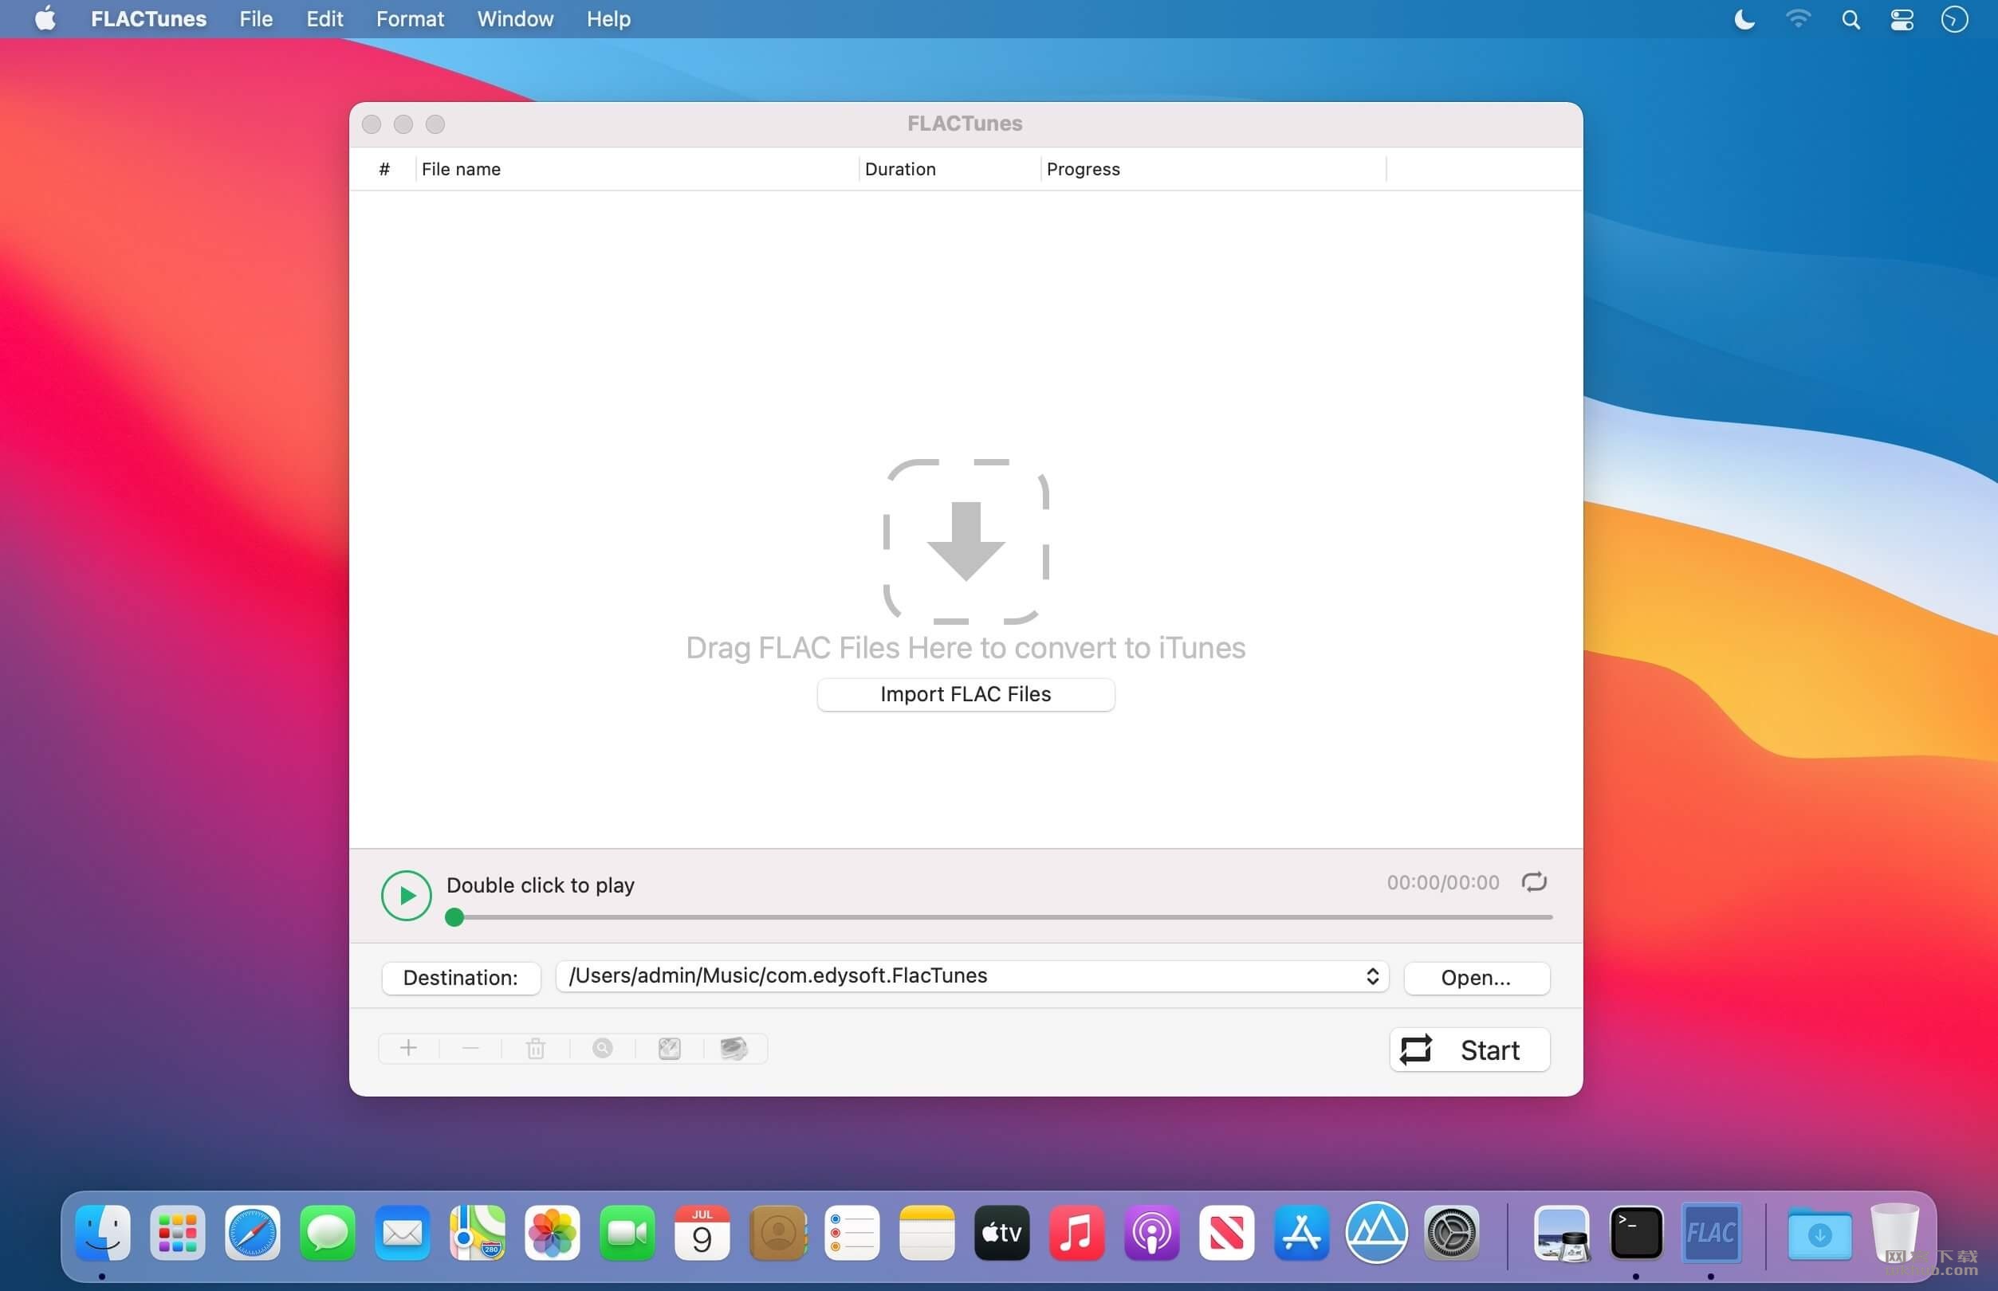The width and height of the screenshot is (1998, 1291).
Task: Open Reminders from the Dock
Action: point(852,1232)
